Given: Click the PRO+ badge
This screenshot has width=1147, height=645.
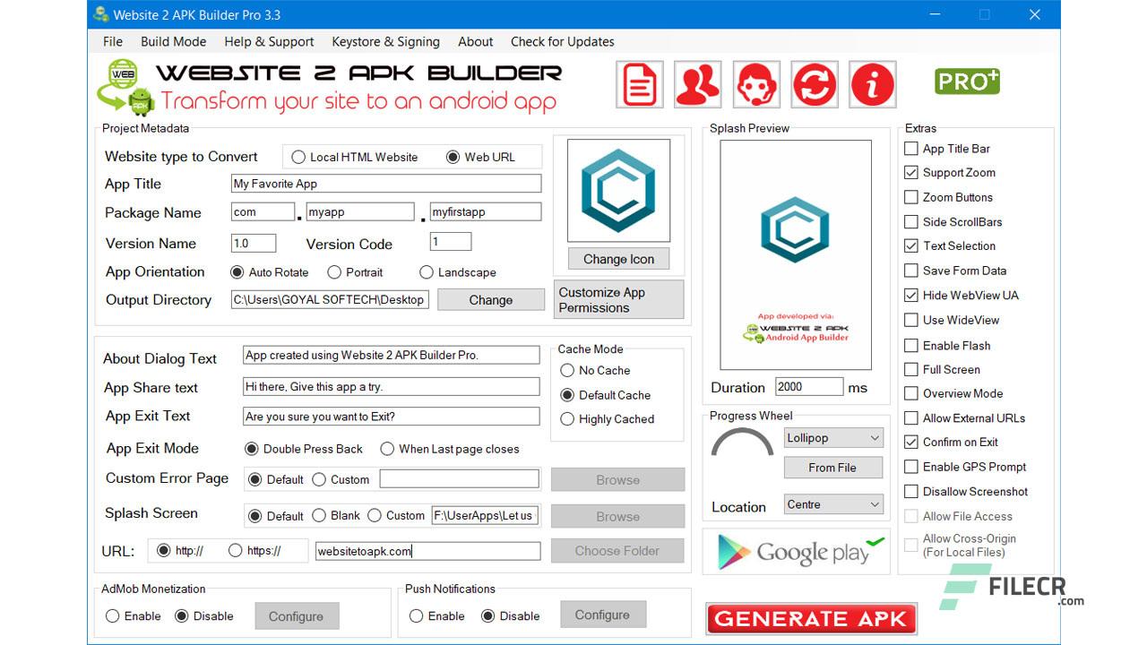Looking at the screenshot, I should point(967,81).
